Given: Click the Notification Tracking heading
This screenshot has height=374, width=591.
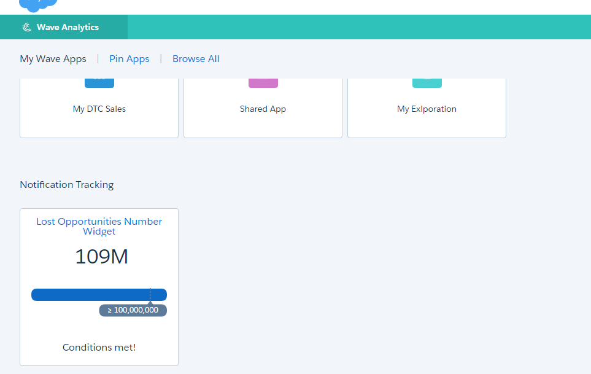Looking at the screenshot, I should tap(67, 185).
